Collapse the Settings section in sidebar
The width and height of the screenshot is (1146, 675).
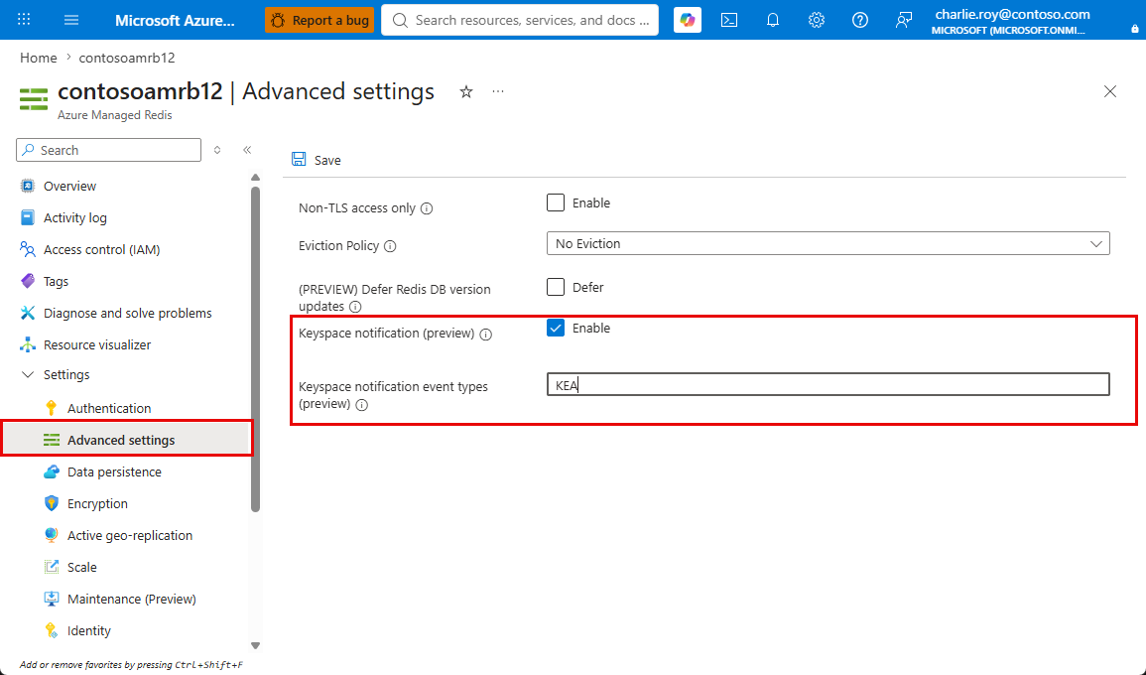[x=28, y=374]
